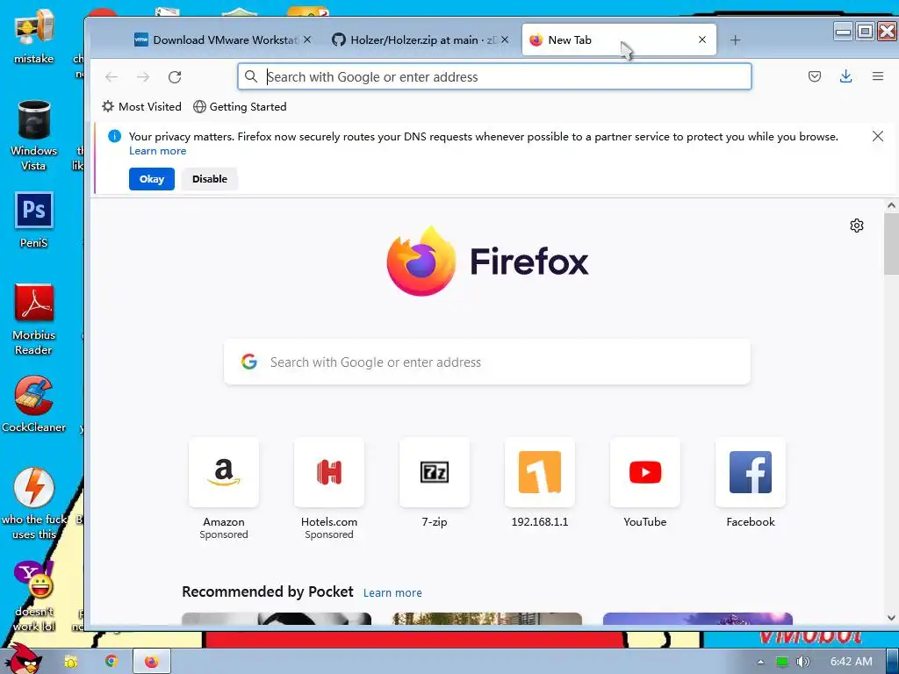
Task: Focus the address bar search field
Action: pyautogui.click(x=494, y=77)
